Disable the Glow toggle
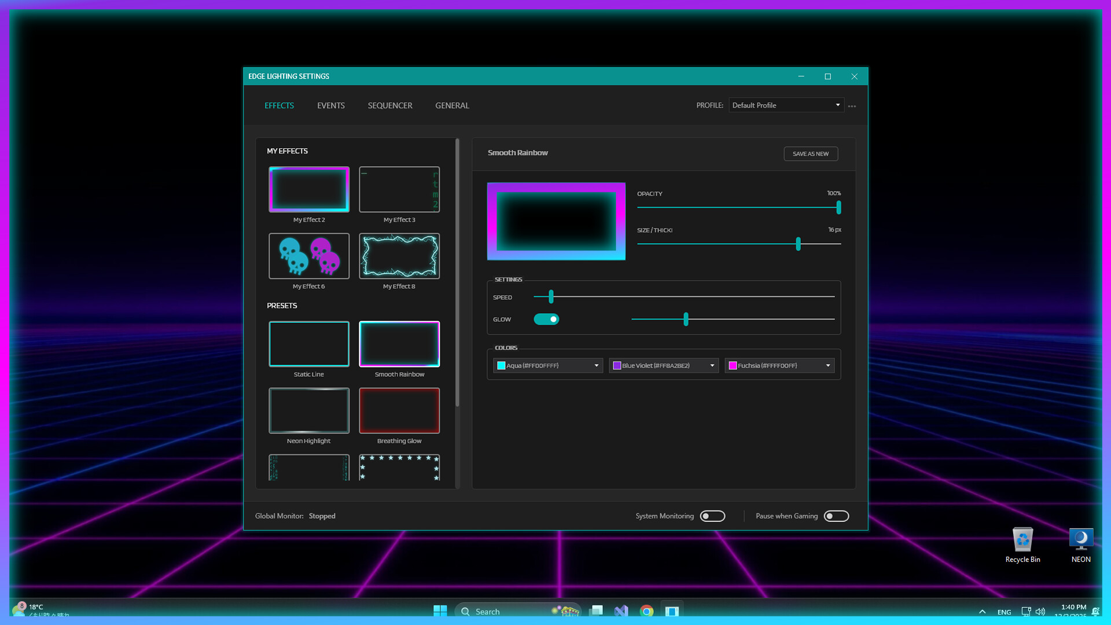 pyautogui.click(x=546, y=319)
